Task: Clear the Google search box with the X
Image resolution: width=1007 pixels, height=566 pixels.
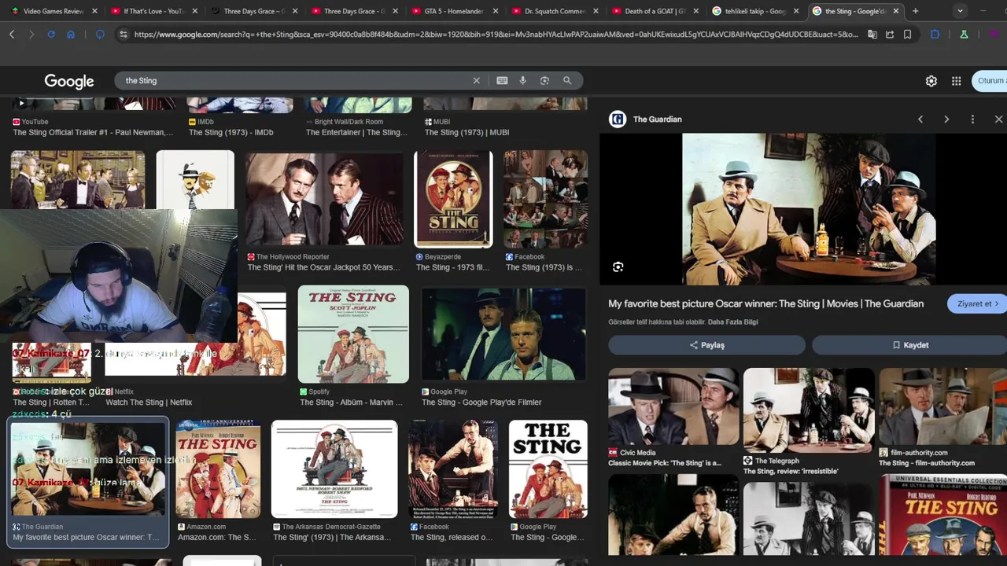Action: (476, 80)
